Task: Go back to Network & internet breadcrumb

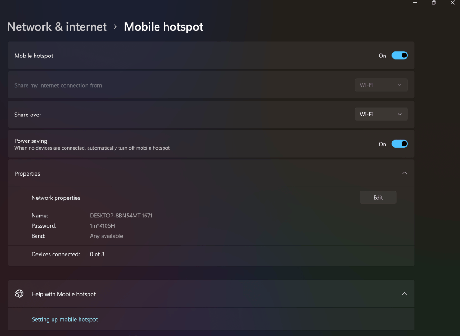Action: pyautogui.click(x=57, y=27)
